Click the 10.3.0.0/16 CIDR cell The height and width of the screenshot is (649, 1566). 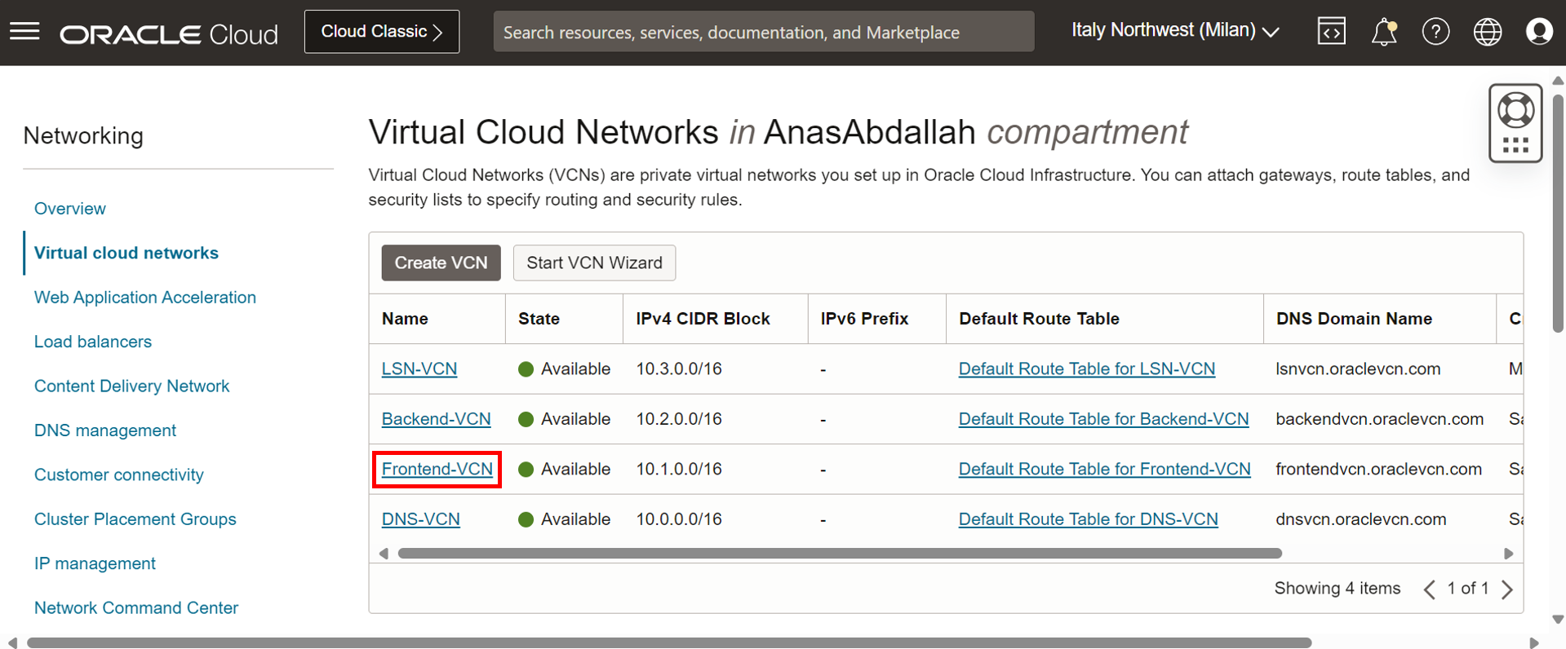point(679,369)
